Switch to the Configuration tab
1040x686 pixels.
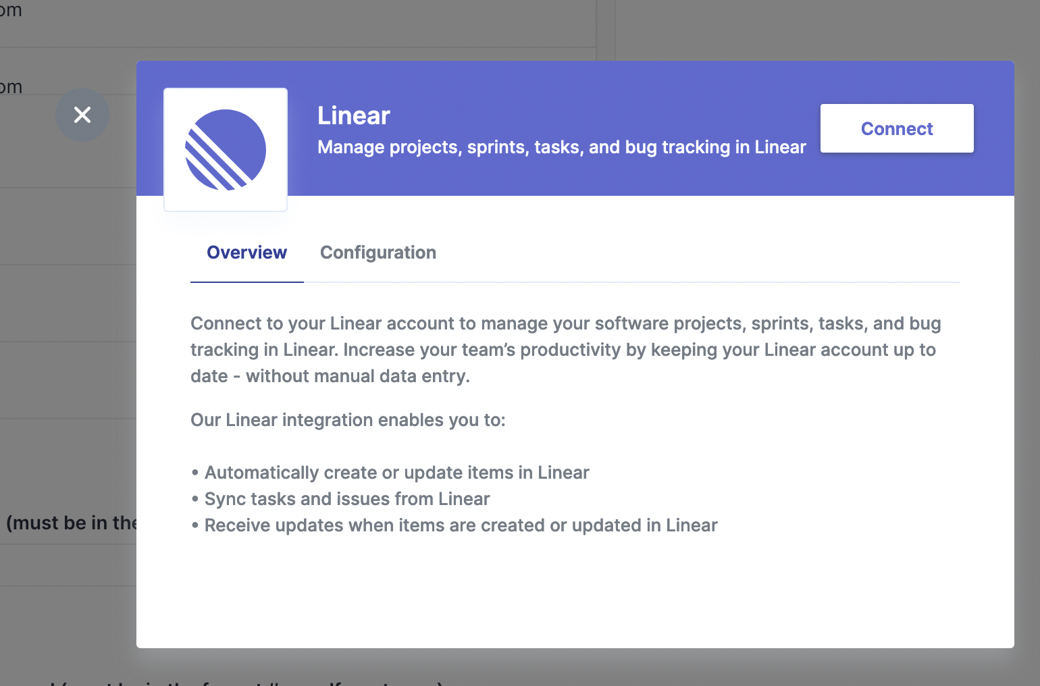pos(378,253)
